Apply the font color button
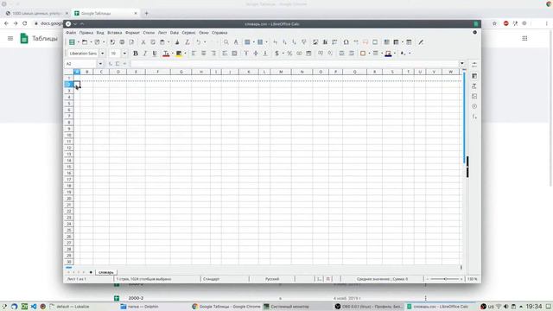Screen dimensions: 553x311 [x=166, y=54]
